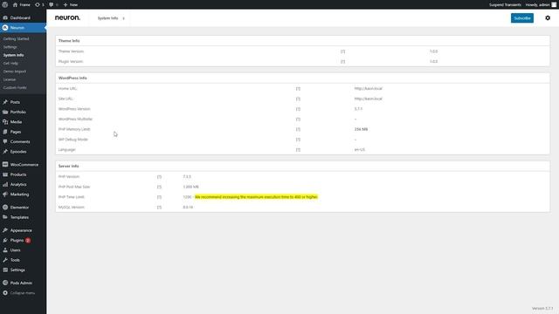Click the Plugins update count badge

click(28, 241)
